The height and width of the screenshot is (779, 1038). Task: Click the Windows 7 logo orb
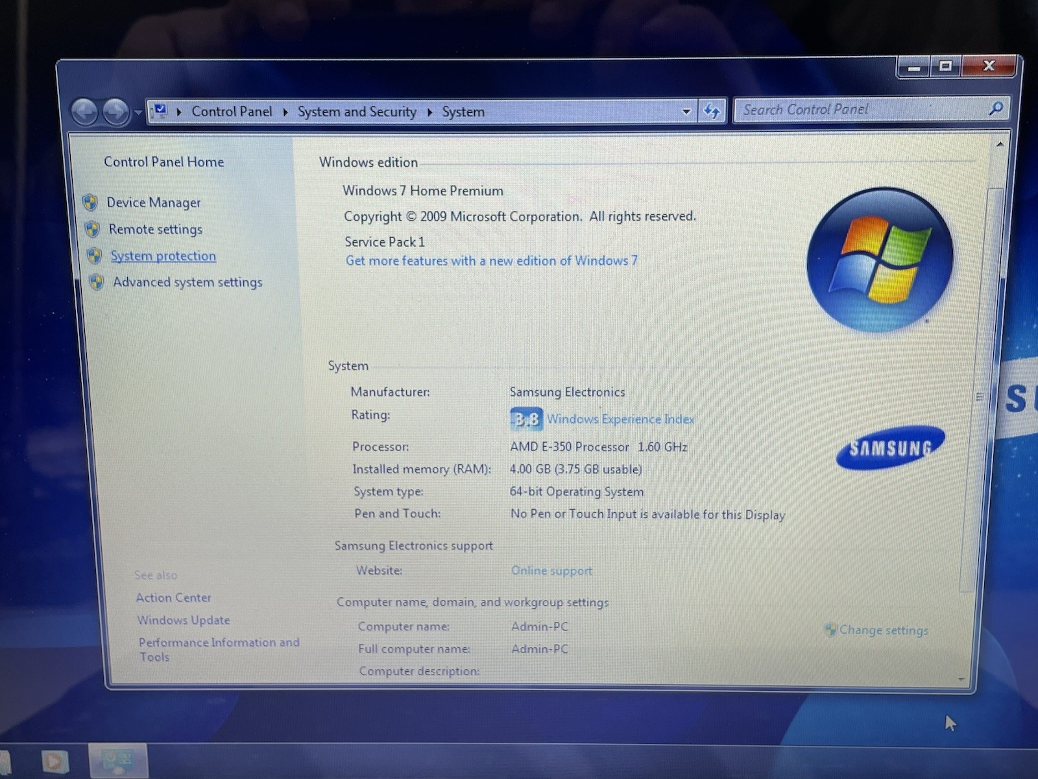coord(879,260)
